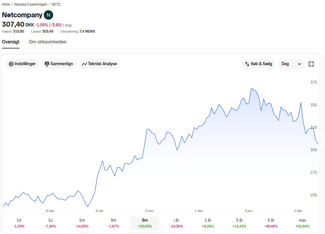Open the Sammenlign compare tool

coord(59,64)
